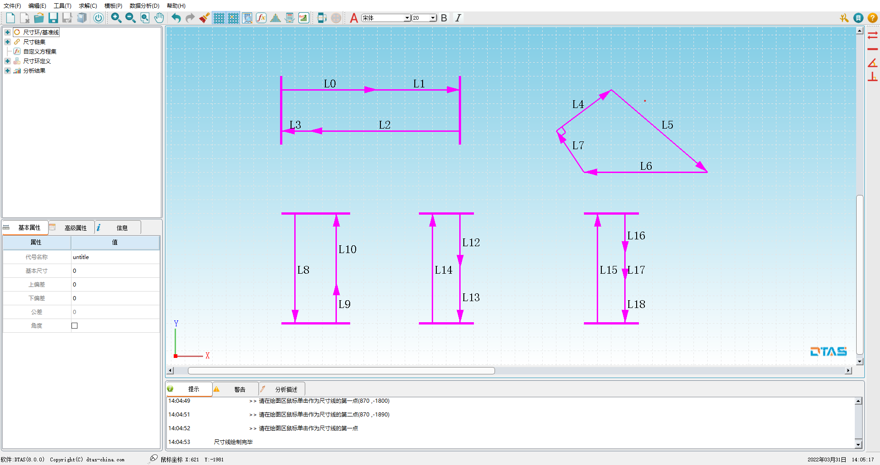Viewport: 880px width, 465px height.
Task: Toggle the 角度 checkbox
Action: coord(75,326)
